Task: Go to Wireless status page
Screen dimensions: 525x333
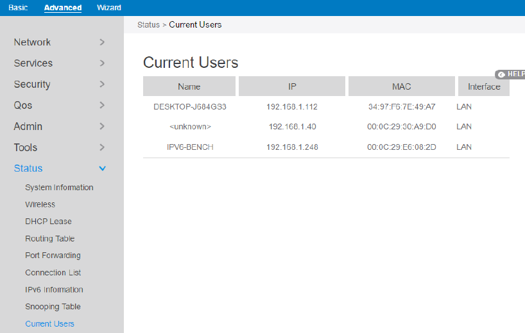Action: click(x=40, y=205)
